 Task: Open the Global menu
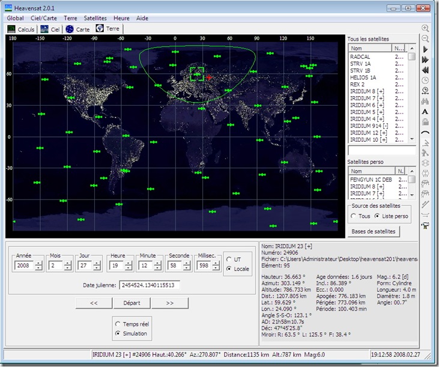(15, 18)
